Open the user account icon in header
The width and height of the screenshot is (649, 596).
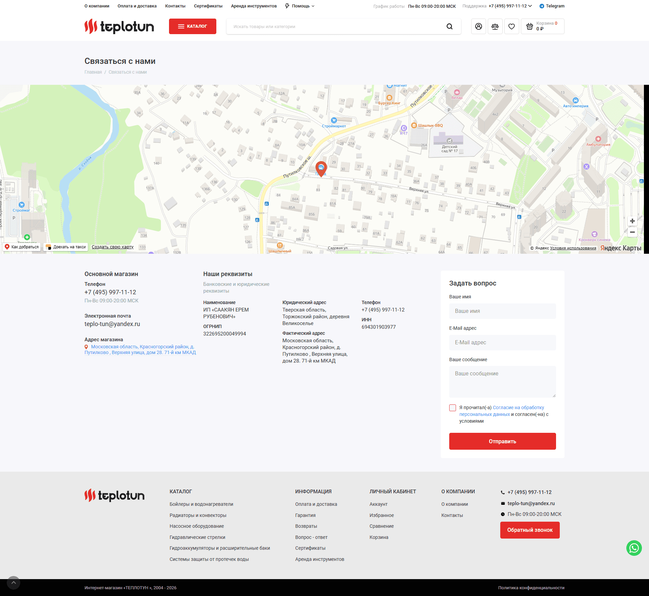(x=478, y=26)
